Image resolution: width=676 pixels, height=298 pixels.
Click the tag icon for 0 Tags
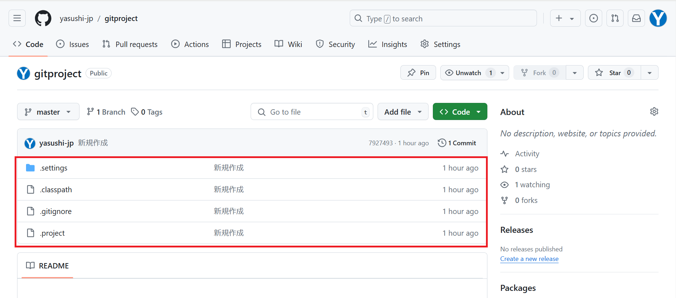[135, 112]
